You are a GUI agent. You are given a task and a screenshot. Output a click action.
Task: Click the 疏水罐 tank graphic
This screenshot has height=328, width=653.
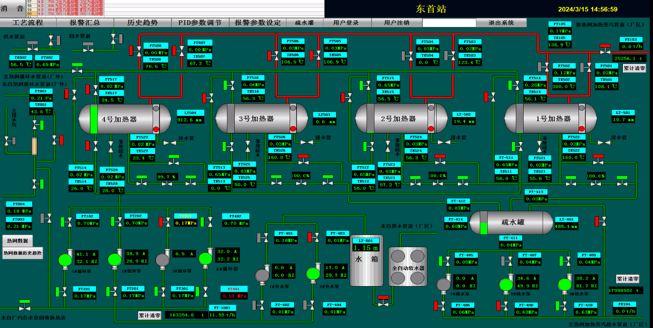tap(512, 222)
